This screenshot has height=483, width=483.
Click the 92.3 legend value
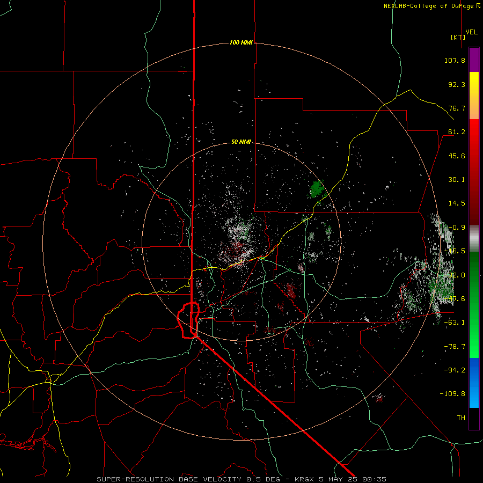(457, 84)
